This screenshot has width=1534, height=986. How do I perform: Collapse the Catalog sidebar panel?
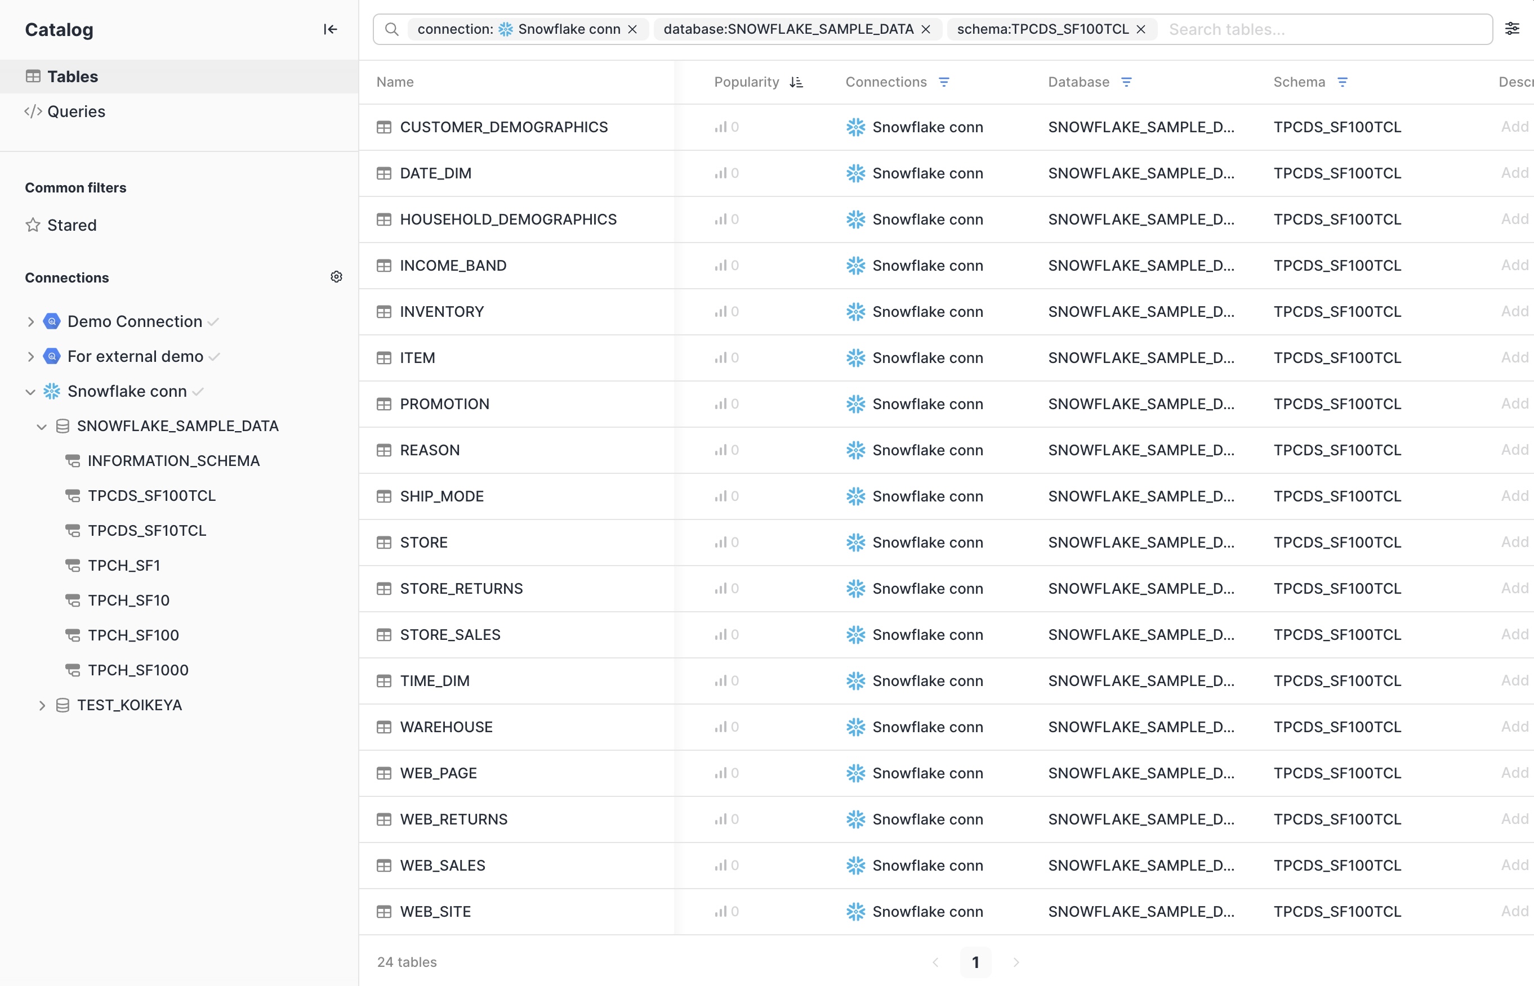[x=330, y=29]
